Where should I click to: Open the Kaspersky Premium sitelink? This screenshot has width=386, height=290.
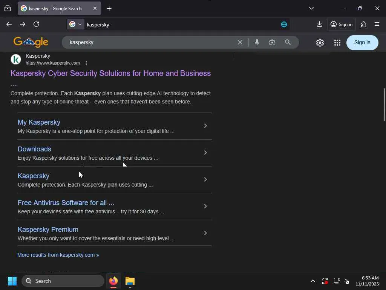point(48,230)
